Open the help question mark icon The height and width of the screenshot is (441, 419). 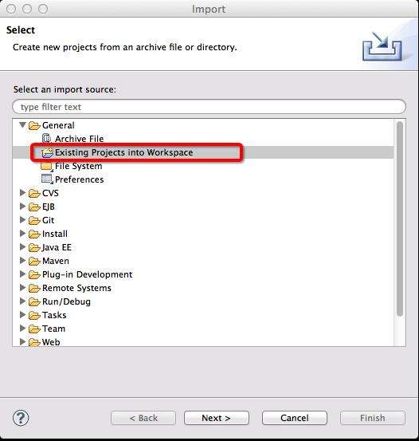click(21, 417)
